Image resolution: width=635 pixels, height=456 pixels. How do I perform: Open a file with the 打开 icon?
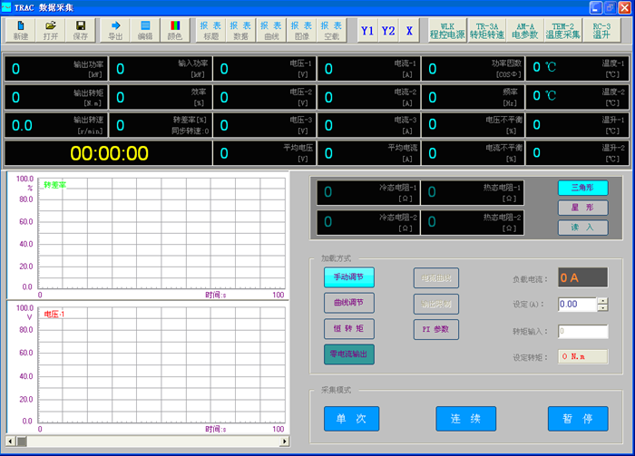[x=51, y=30]
